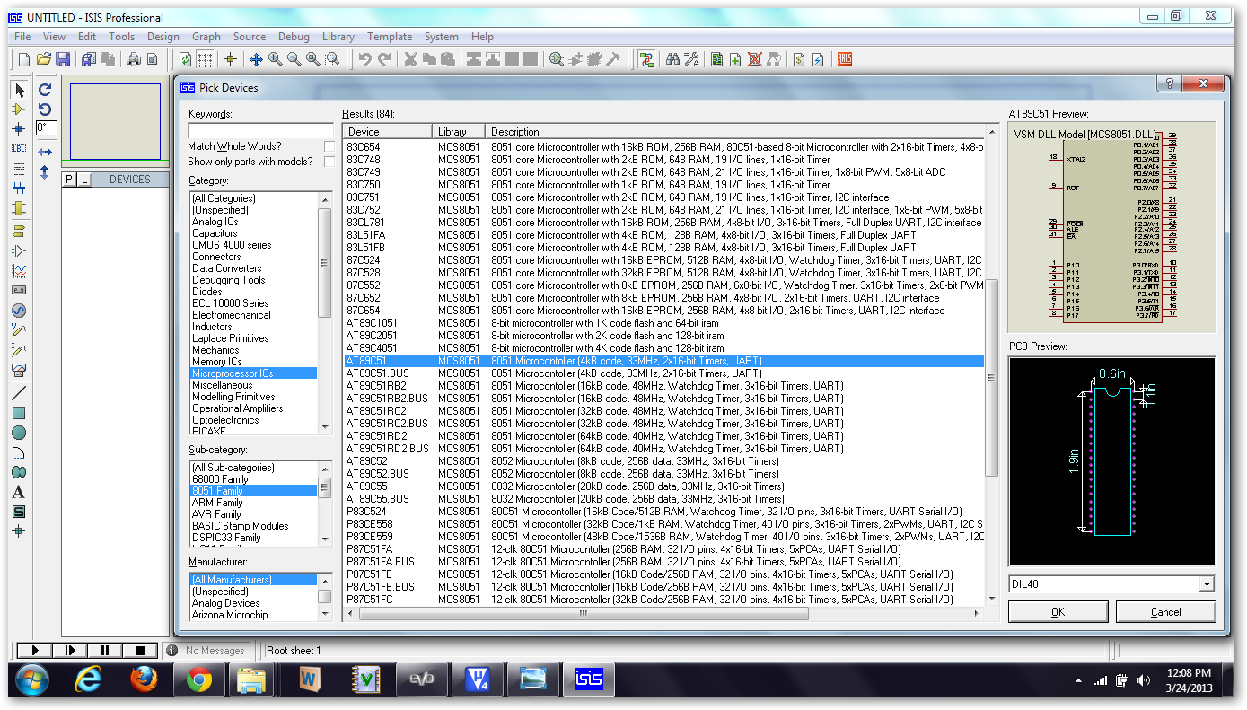This screenshot has width=1247, height=710.
Task: Toggle the grid display on
Action: [203, 59]
